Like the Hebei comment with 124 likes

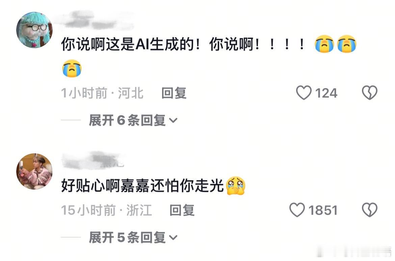click(x=304, y=93)
